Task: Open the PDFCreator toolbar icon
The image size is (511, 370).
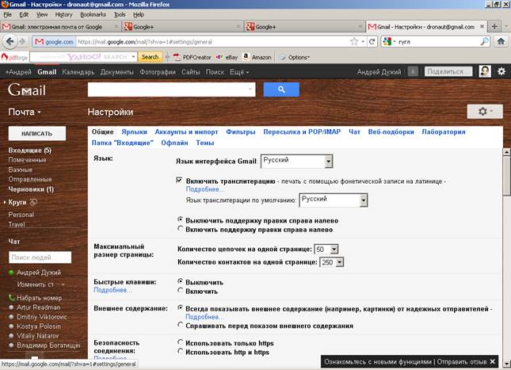Action: tap(193, 57)
